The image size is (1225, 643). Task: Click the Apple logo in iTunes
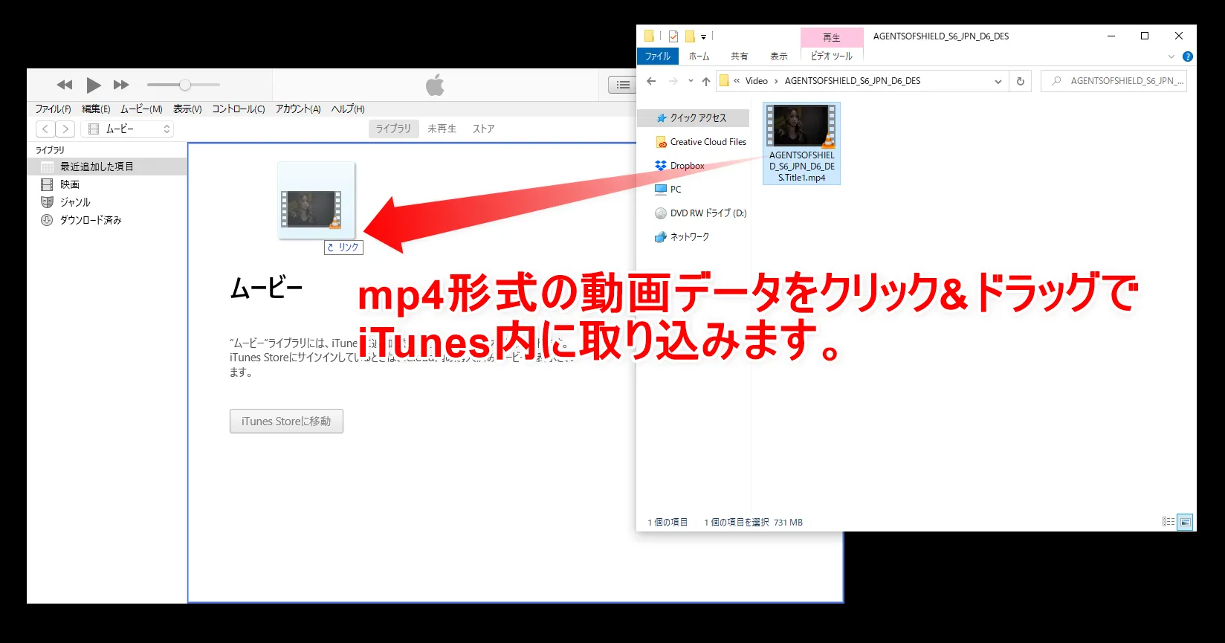point(435,85)
